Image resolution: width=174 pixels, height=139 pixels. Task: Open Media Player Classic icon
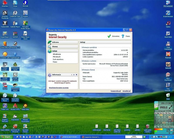[25, 35]
